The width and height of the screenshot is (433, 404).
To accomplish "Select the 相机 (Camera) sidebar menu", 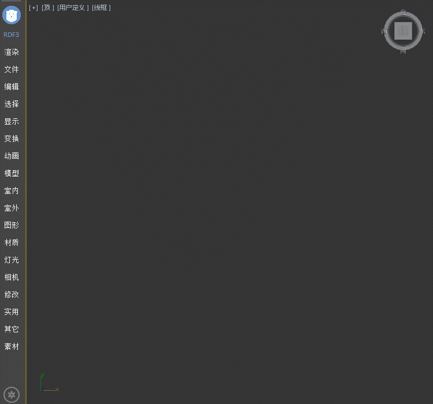I will (x=12, y=277).
